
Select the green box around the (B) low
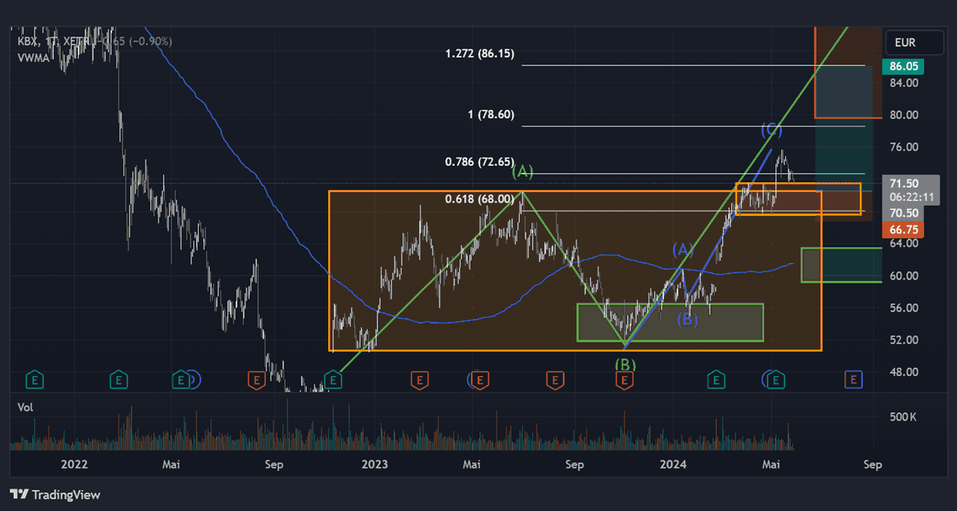coord(670,322)
